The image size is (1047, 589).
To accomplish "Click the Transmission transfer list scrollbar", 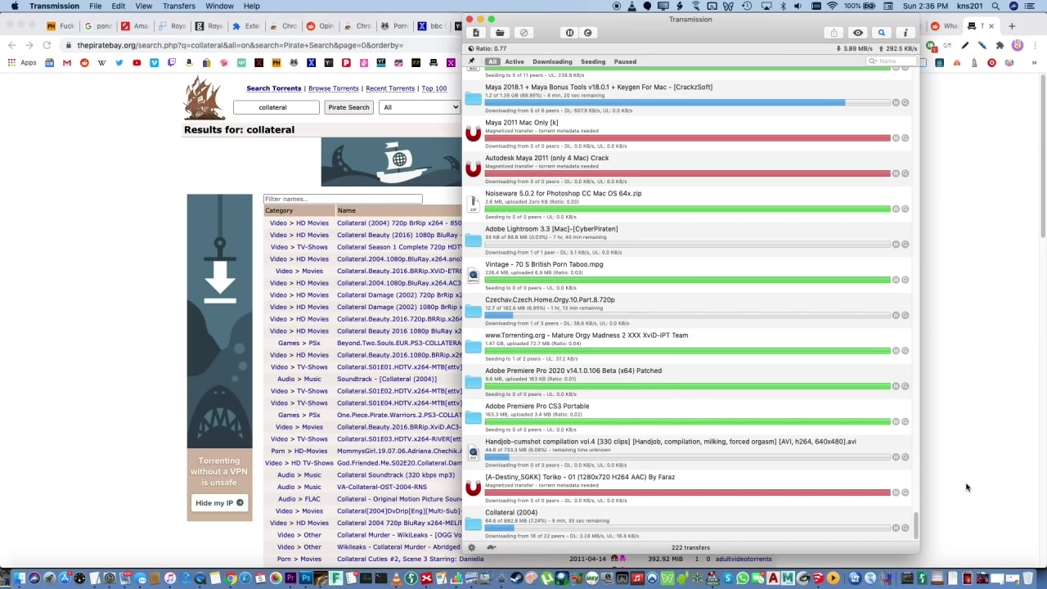I will pos(916,525).
